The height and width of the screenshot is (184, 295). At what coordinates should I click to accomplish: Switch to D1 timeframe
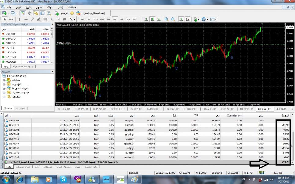(121, 19)
